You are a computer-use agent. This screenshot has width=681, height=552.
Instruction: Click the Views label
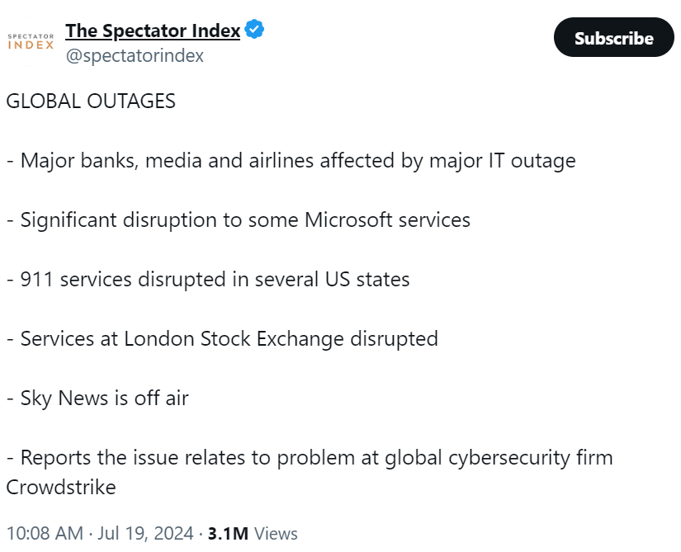pos(276,533)
